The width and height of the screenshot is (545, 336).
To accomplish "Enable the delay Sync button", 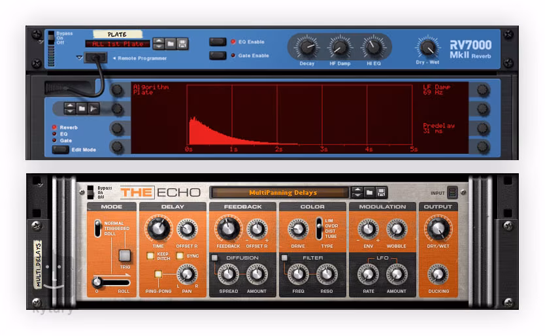I will click(x=180, y=256).
